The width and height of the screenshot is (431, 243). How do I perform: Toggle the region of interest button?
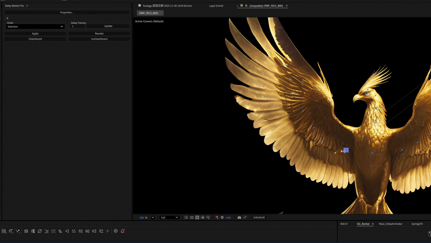[x=203, y=218]
